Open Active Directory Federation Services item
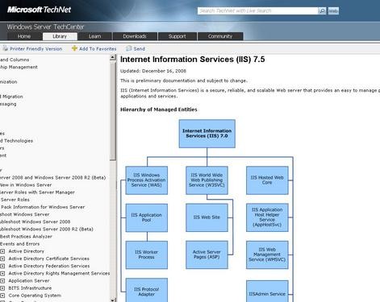Image resolution: width=380 pixels, height=302 pixels. click(49, 266)
